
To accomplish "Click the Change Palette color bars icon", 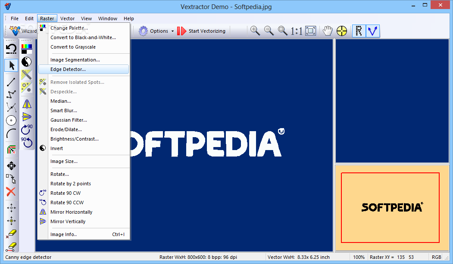I will pyautogui.click(x=27, y=49).
